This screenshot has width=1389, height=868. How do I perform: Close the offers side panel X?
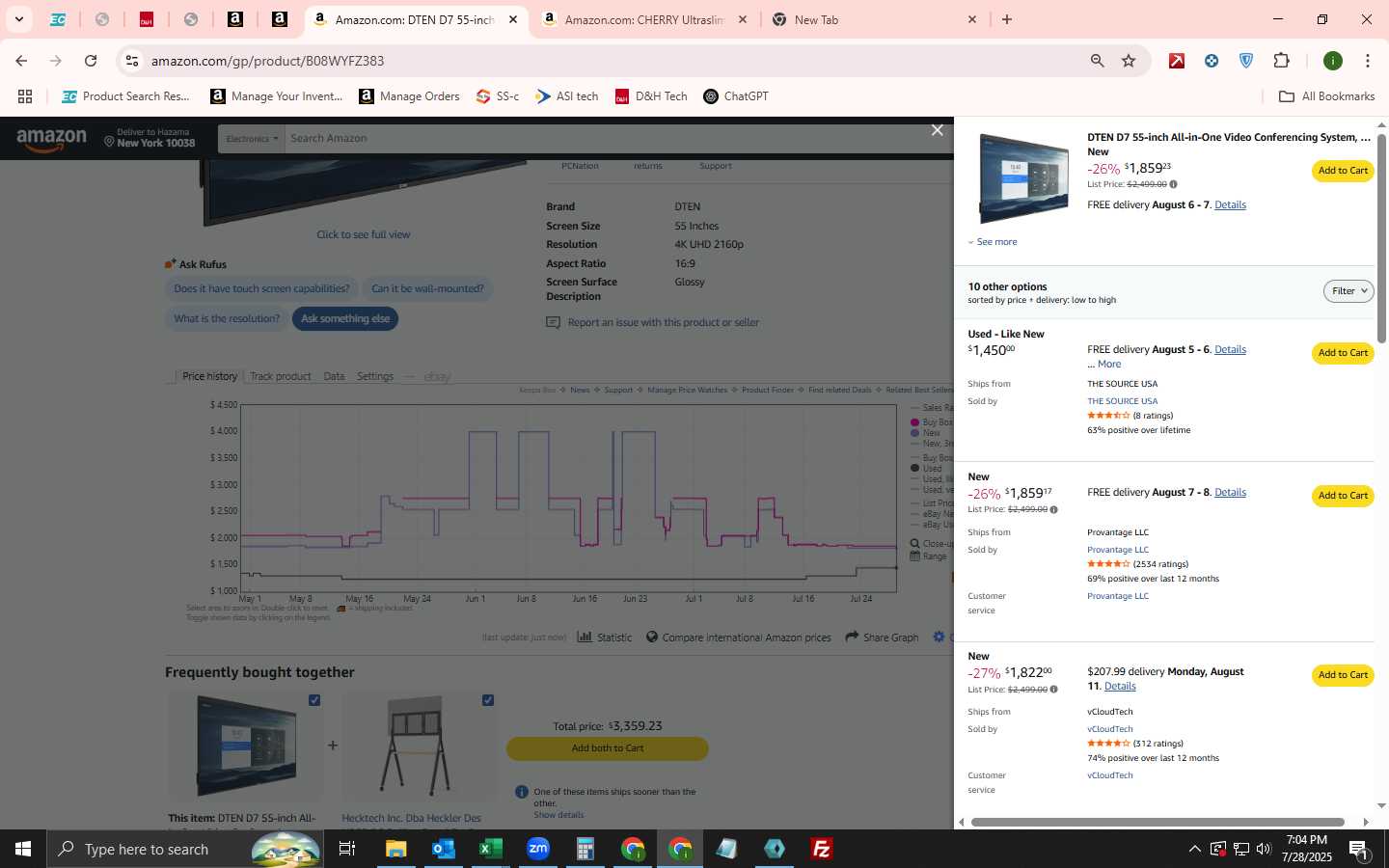tap(937, 130)
